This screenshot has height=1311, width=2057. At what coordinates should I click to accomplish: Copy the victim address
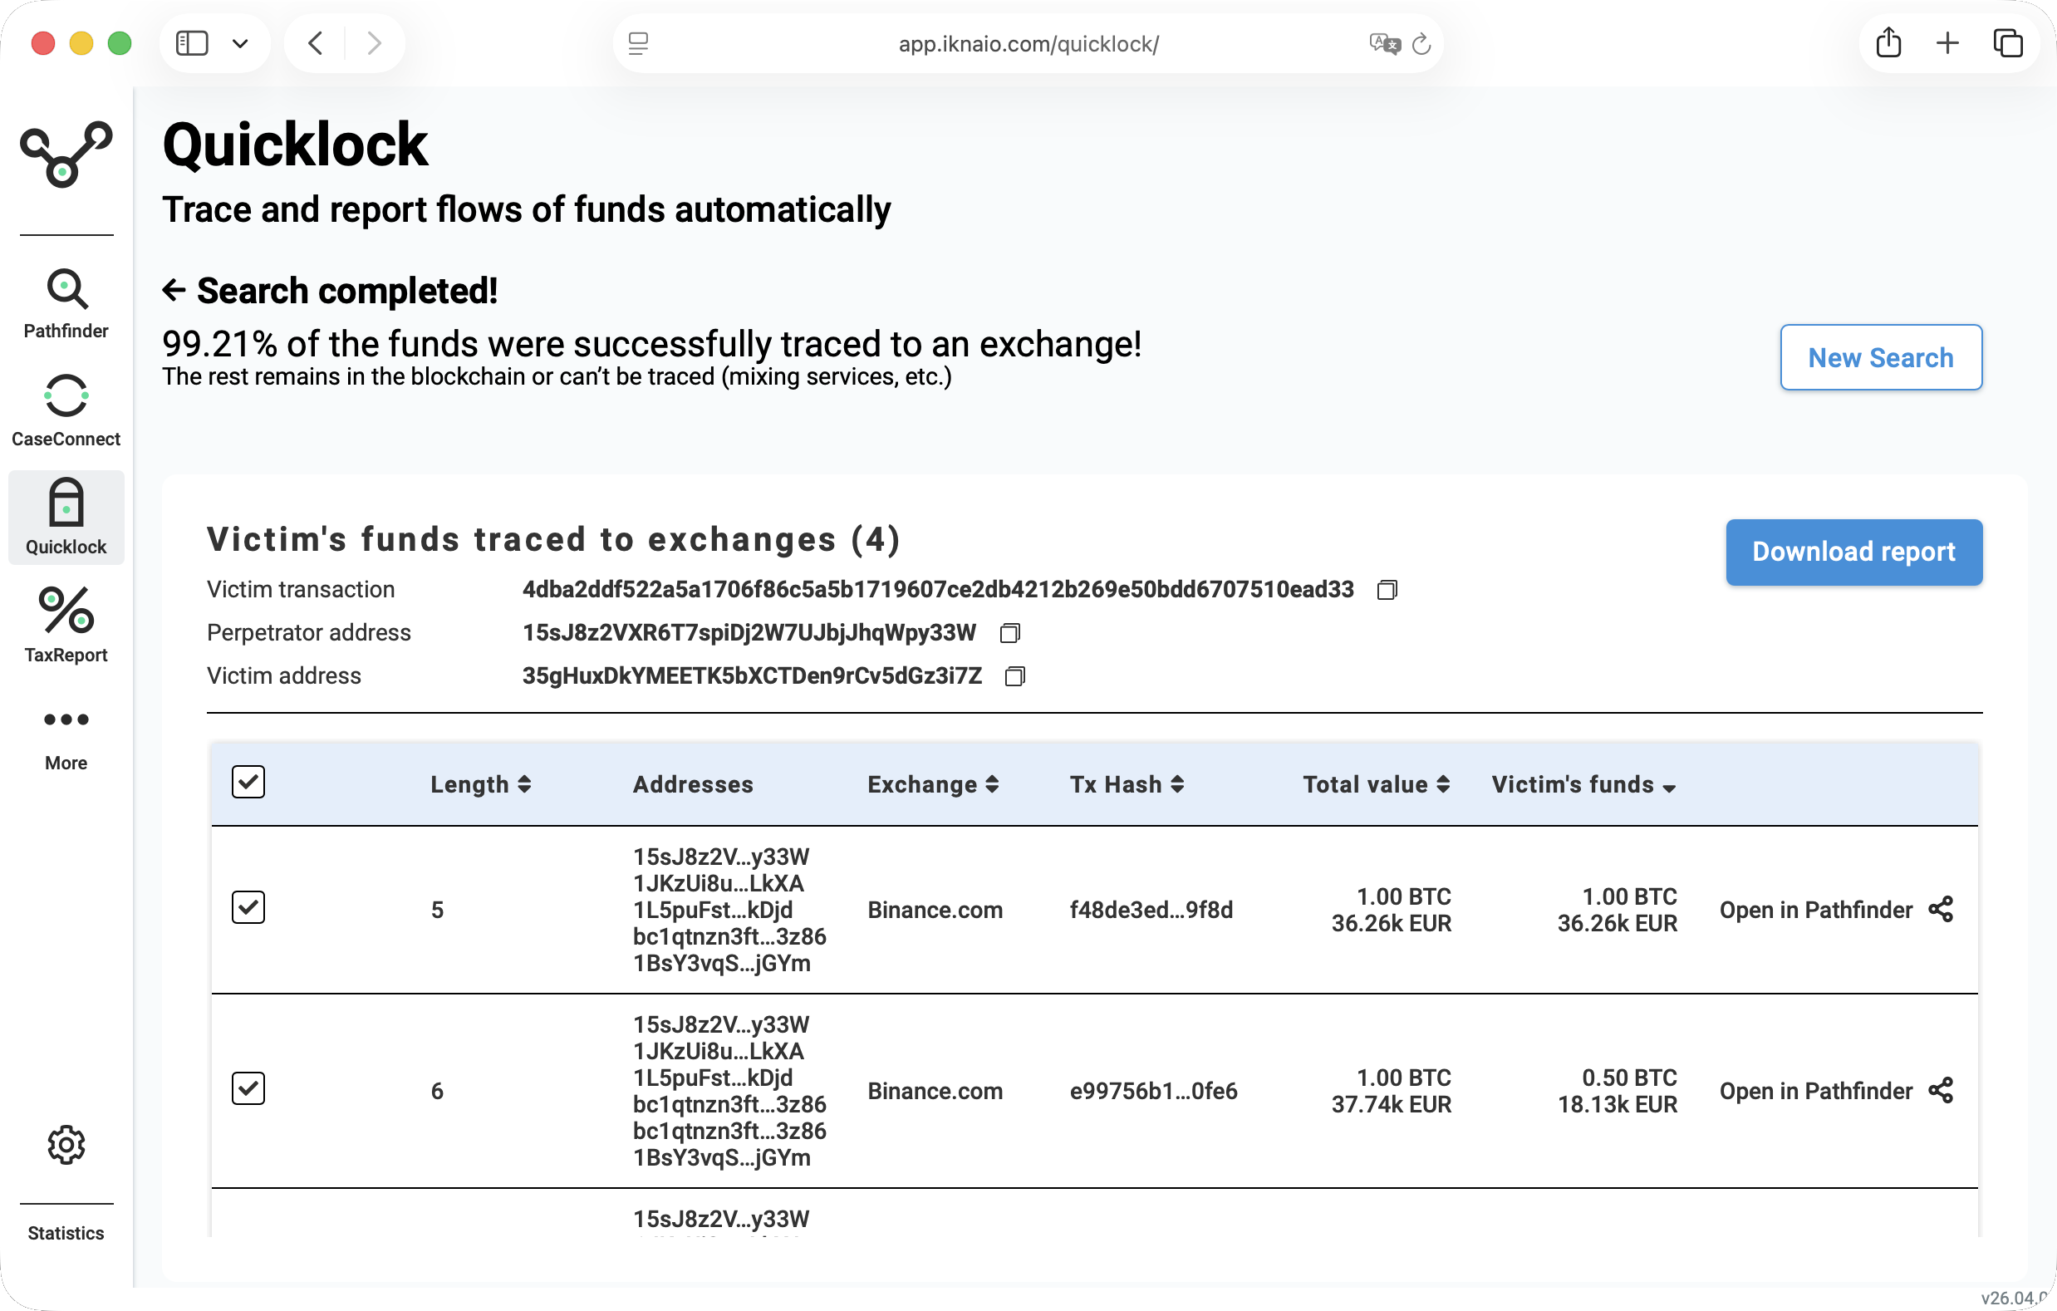pyautogui.click(x=1015, y=676)
